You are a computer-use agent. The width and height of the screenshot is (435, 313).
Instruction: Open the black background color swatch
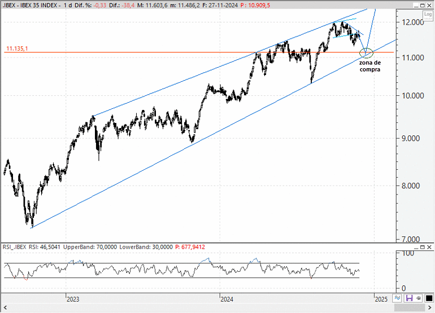429,298
